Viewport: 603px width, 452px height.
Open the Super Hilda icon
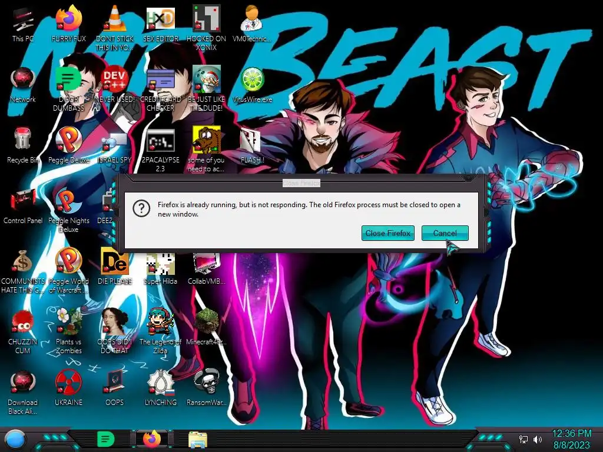(x=161, y=269)
